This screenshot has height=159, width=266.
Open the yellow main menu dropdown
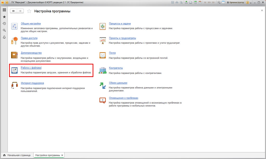click(6, 2)
